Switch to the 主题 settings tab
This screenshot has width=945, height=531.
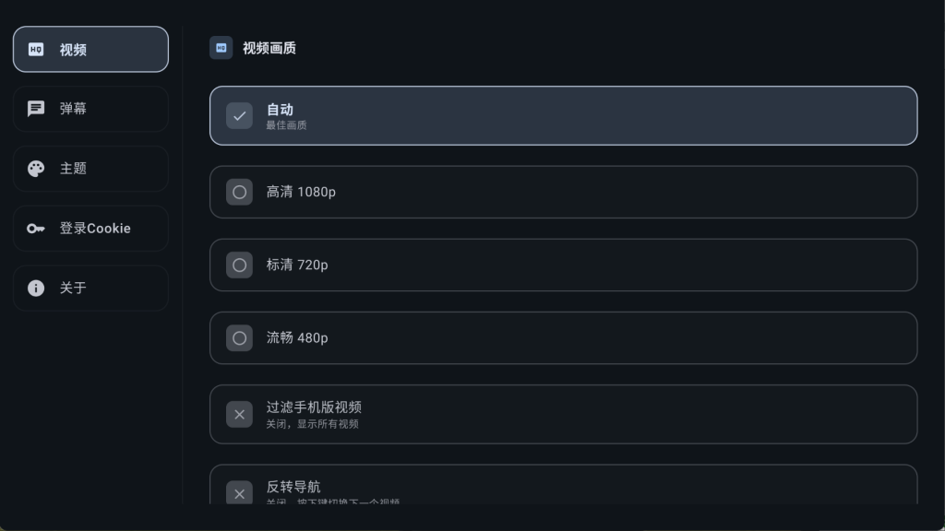point(90,169)
